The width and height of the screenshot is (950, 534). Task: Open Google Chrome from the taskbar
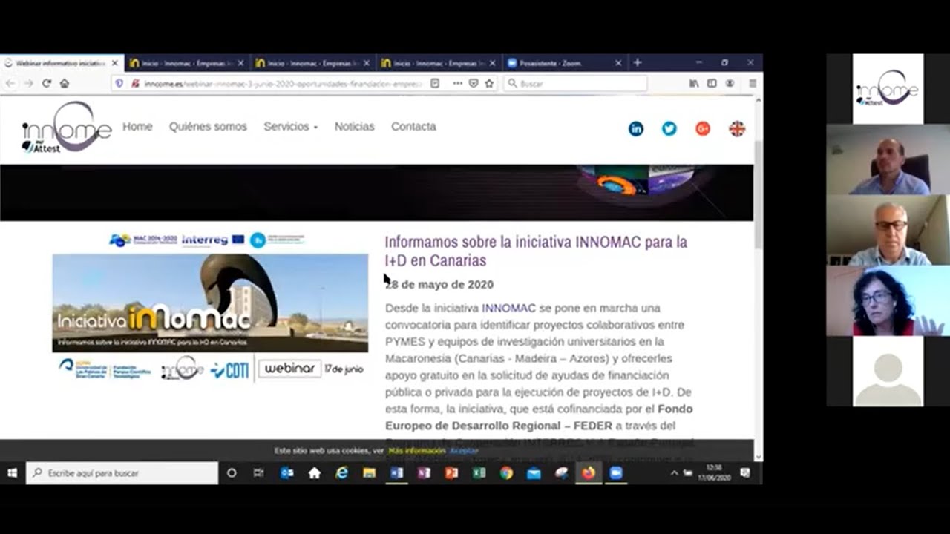pos(506,472)
